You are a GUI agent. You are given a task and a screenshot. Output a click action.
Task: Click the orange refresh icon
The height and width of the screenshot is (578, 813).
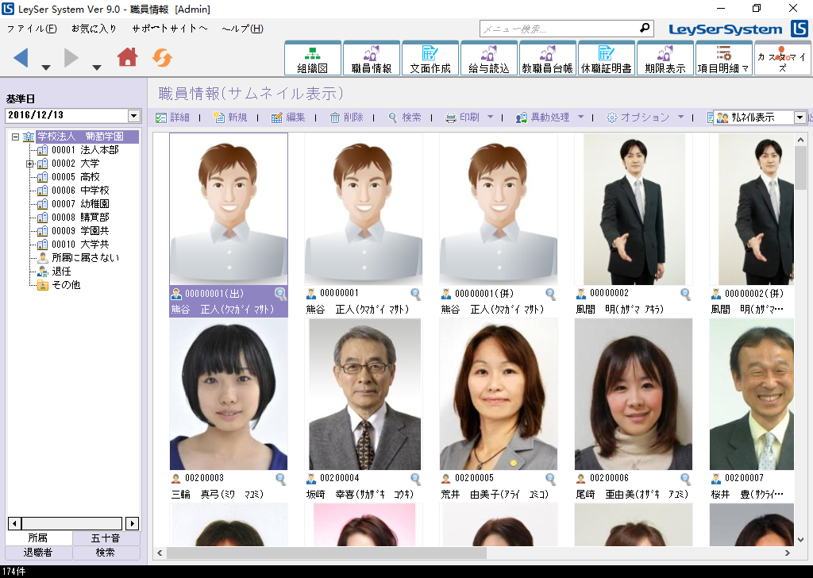point(162,57)
